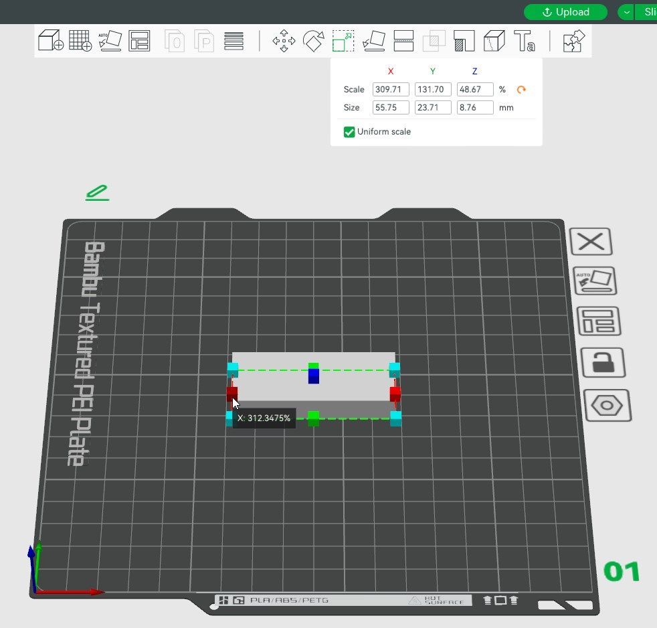Toggle the plate lock icon

[603, 363]
